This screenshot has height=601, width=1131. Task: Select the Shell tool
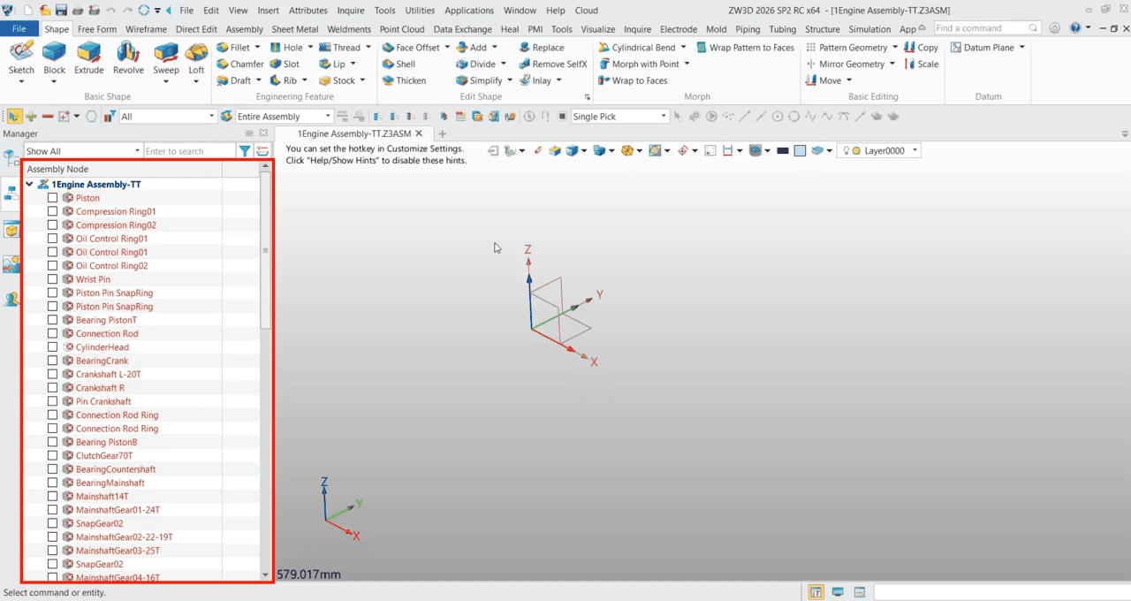click(399, 65)
